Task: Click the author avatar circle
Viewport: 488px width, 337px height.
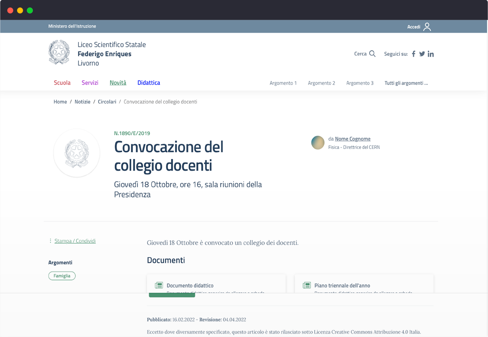Action: coord(318,143)
